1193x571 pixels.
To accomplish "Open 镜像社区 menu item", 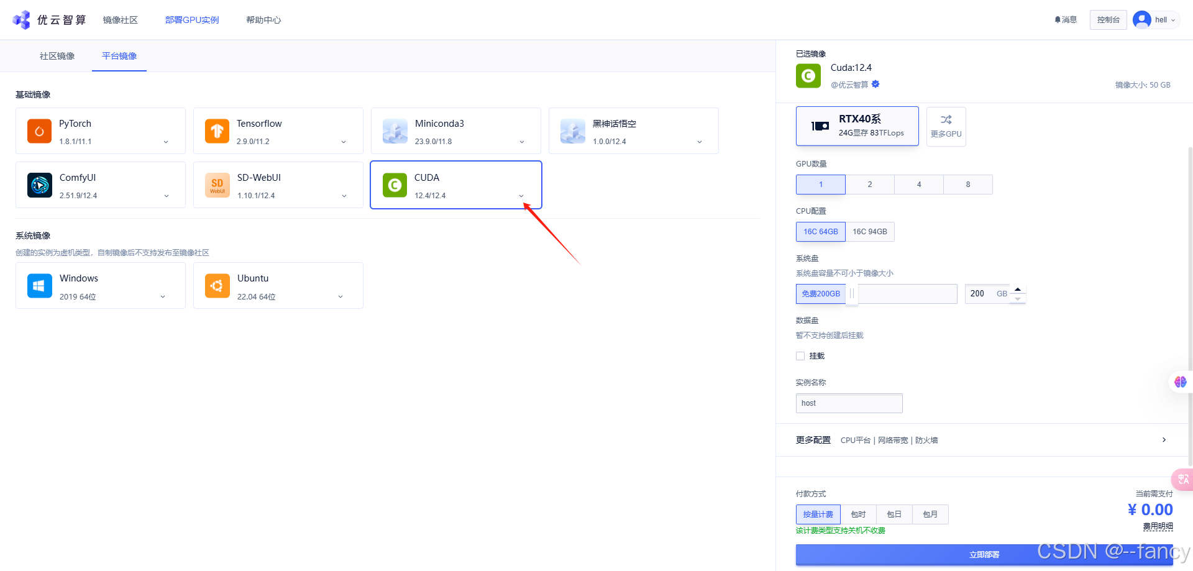I will point(121,20).
